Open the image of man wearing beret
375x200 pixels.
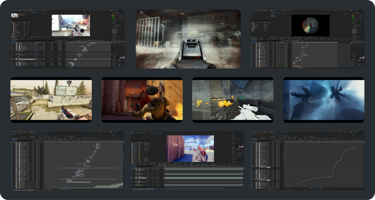(142, 100)
